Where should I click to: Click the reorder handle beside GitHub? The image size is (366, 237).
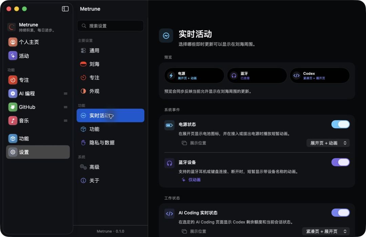tap(66, 107)
